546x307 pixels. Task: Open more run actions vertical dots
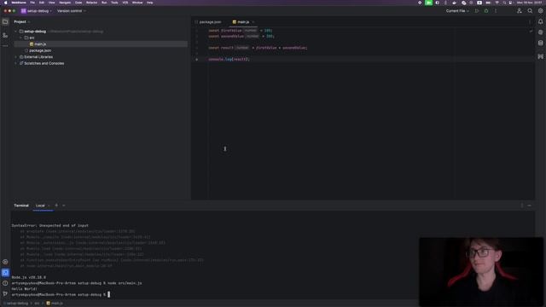[x=496, y=11]
